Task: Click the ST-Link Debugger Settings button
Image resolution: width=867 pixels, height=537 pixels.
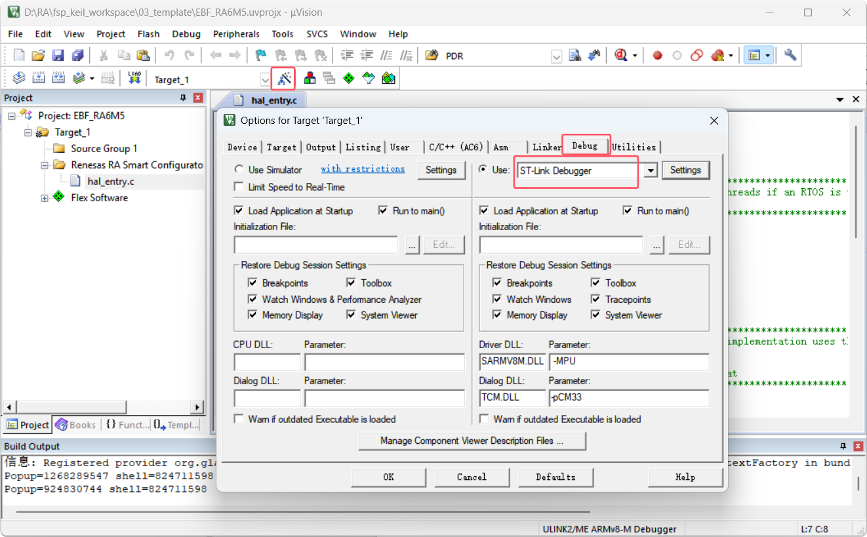Action: pos(685,170)
